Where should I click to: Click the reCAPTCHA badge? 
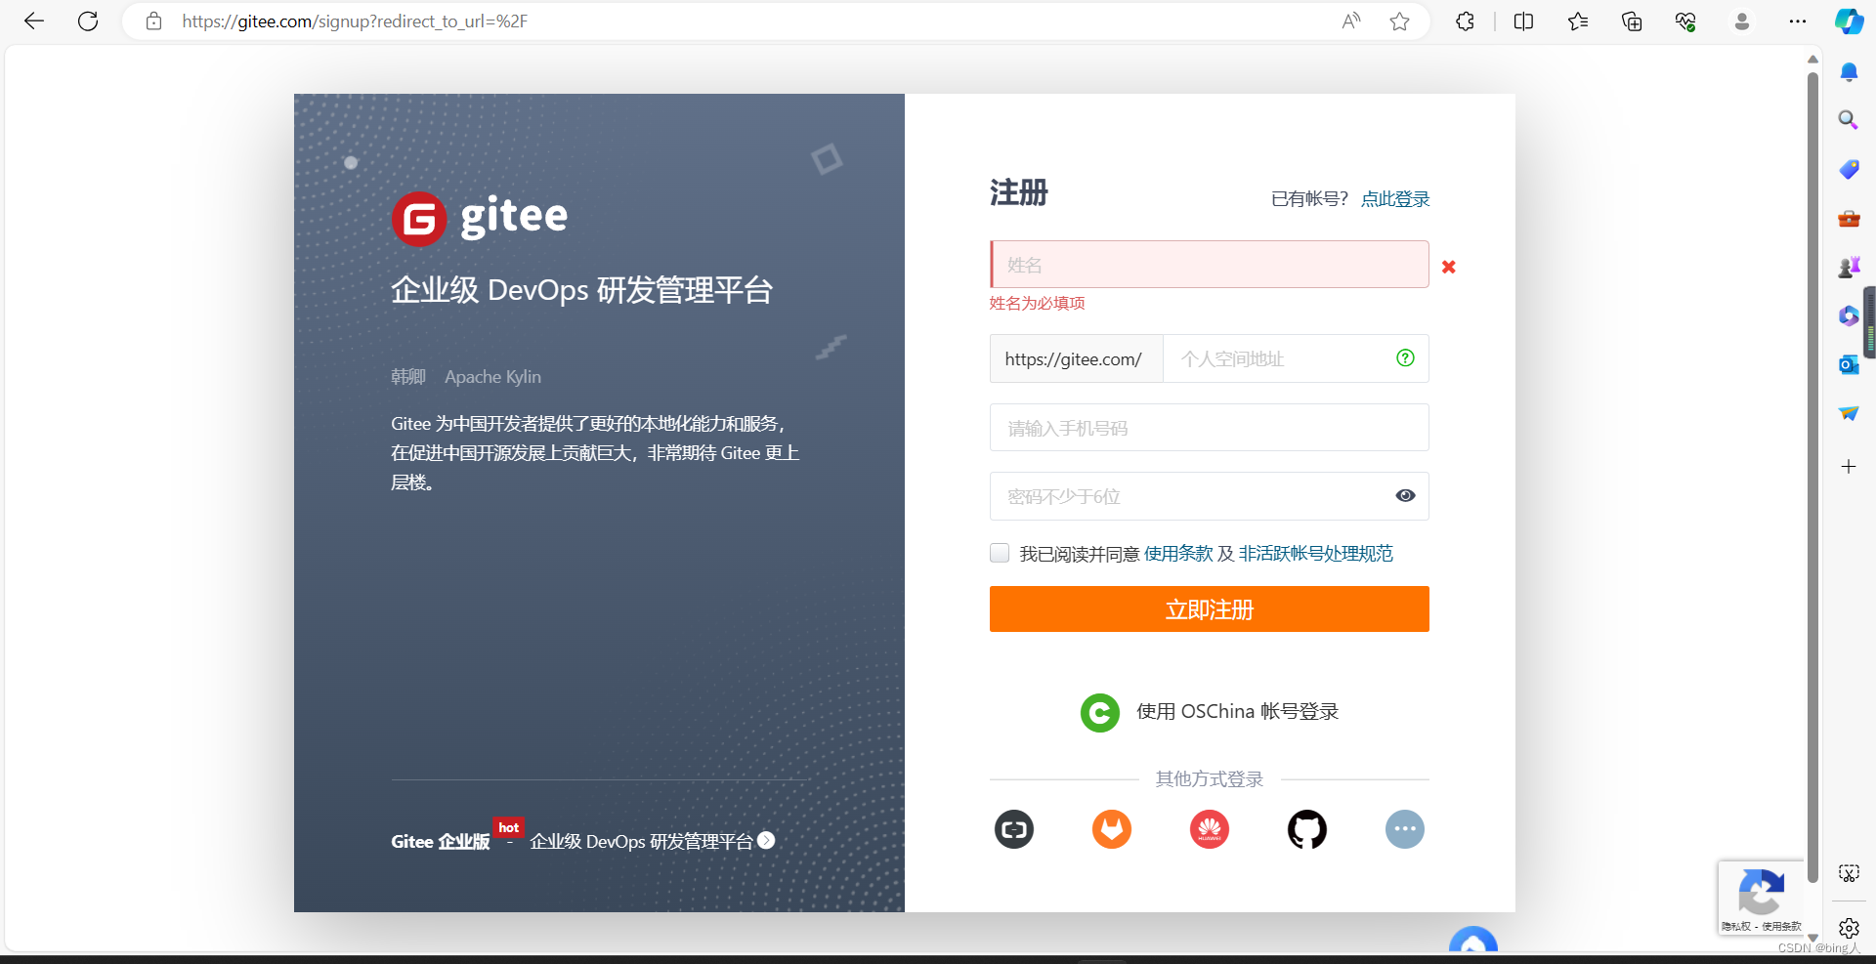[1761, 898]
